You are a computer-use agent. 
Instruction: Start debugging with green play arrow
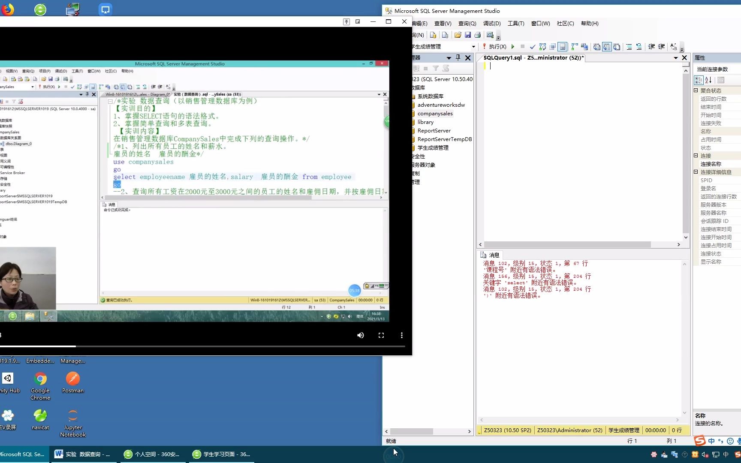click(x=513, y=47)
